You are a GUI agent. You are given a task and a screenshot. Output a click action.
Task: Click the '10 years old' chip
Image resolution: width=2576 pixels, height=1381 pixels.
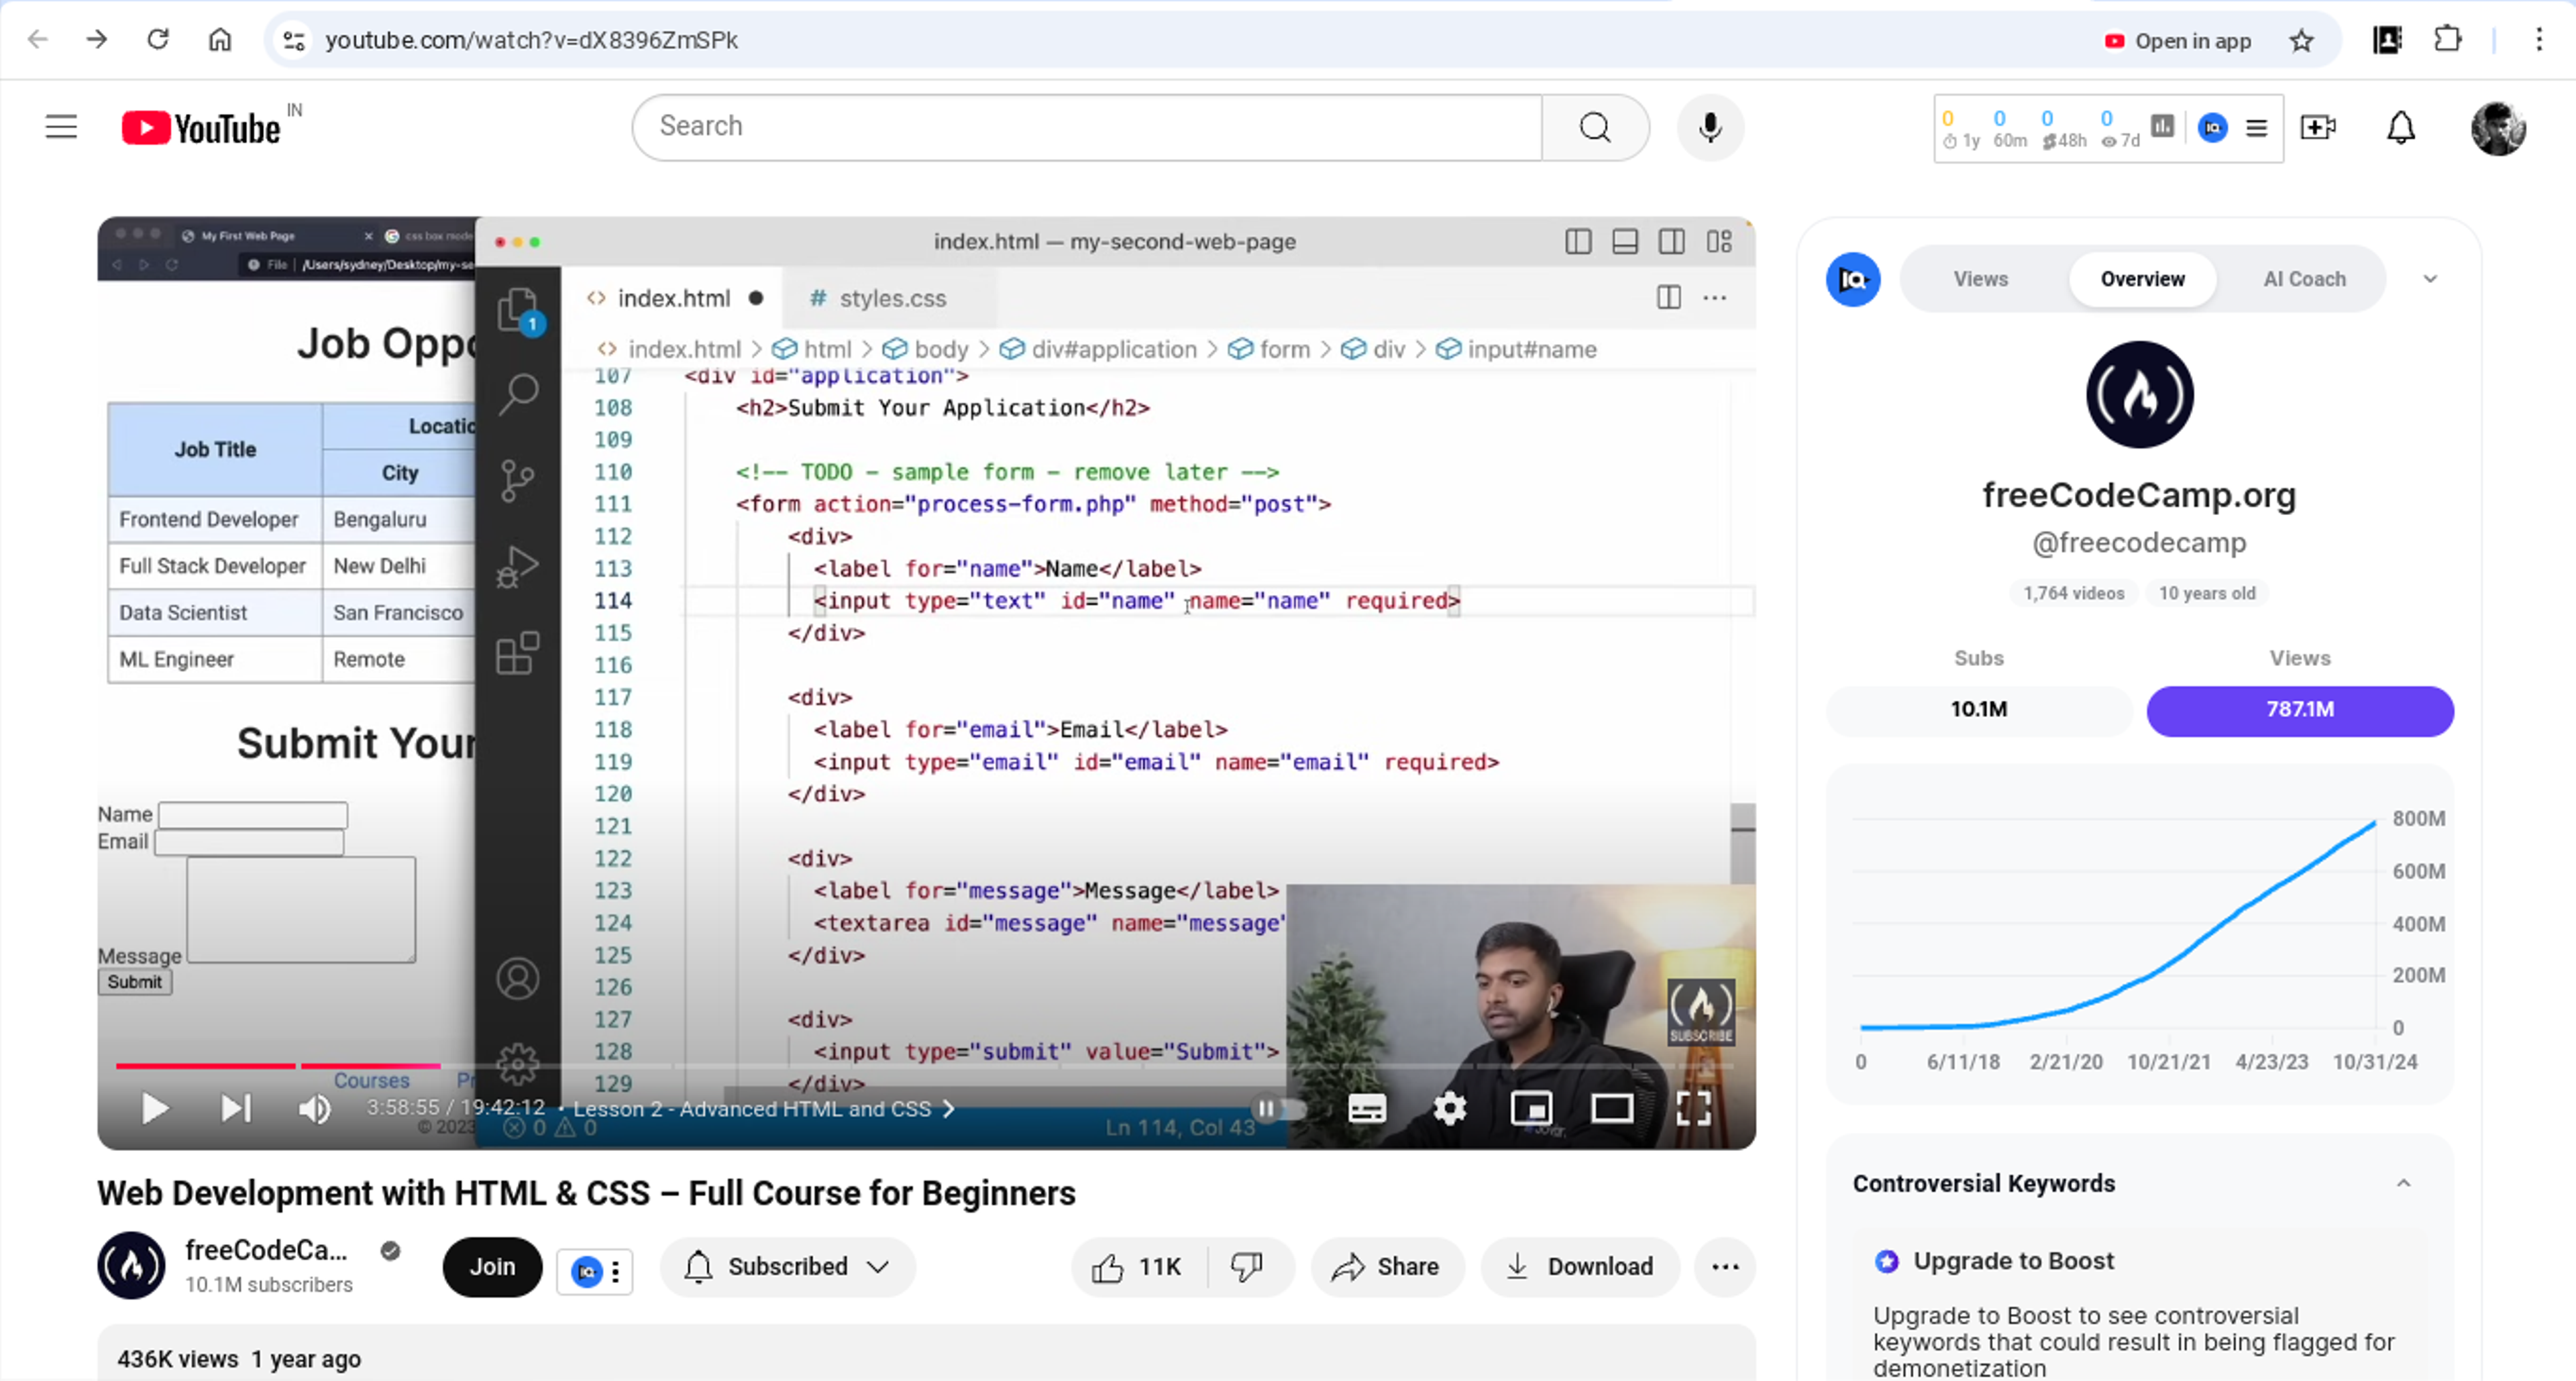2207,593
